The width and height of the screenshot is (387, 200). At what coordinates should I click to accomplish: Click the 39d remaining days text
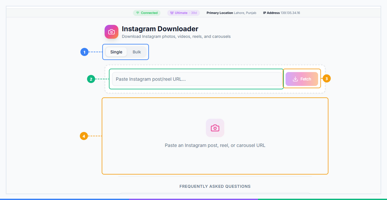pos(194,13)
